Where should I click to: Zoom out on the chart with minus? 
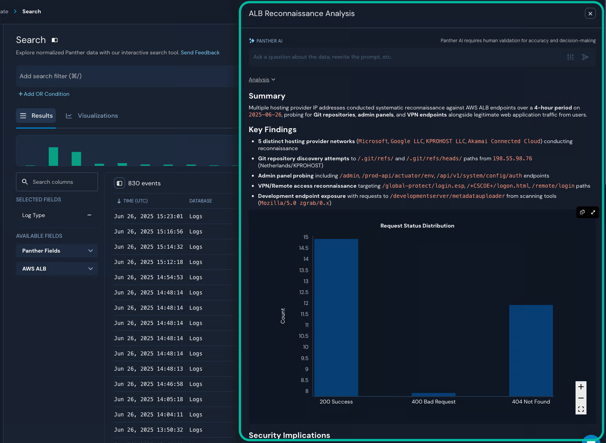coord(581,398)
